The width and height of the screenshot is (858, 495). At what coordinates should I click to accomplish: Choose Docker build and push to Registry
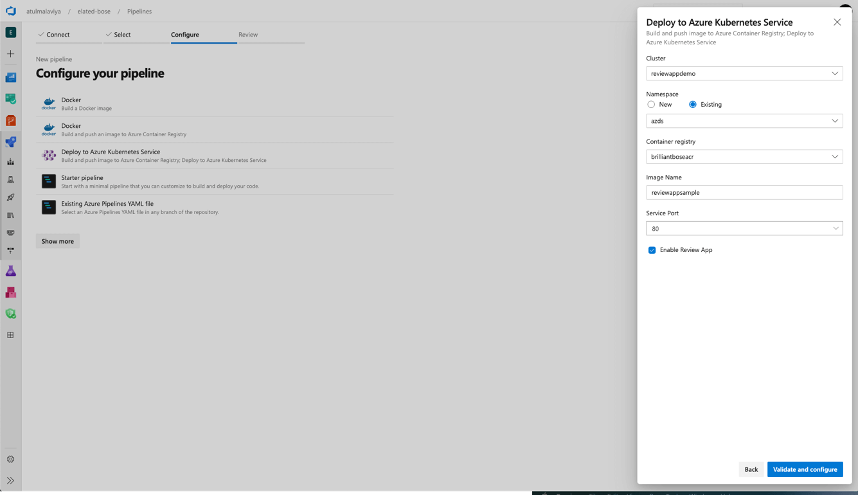(x=215, y=130)
